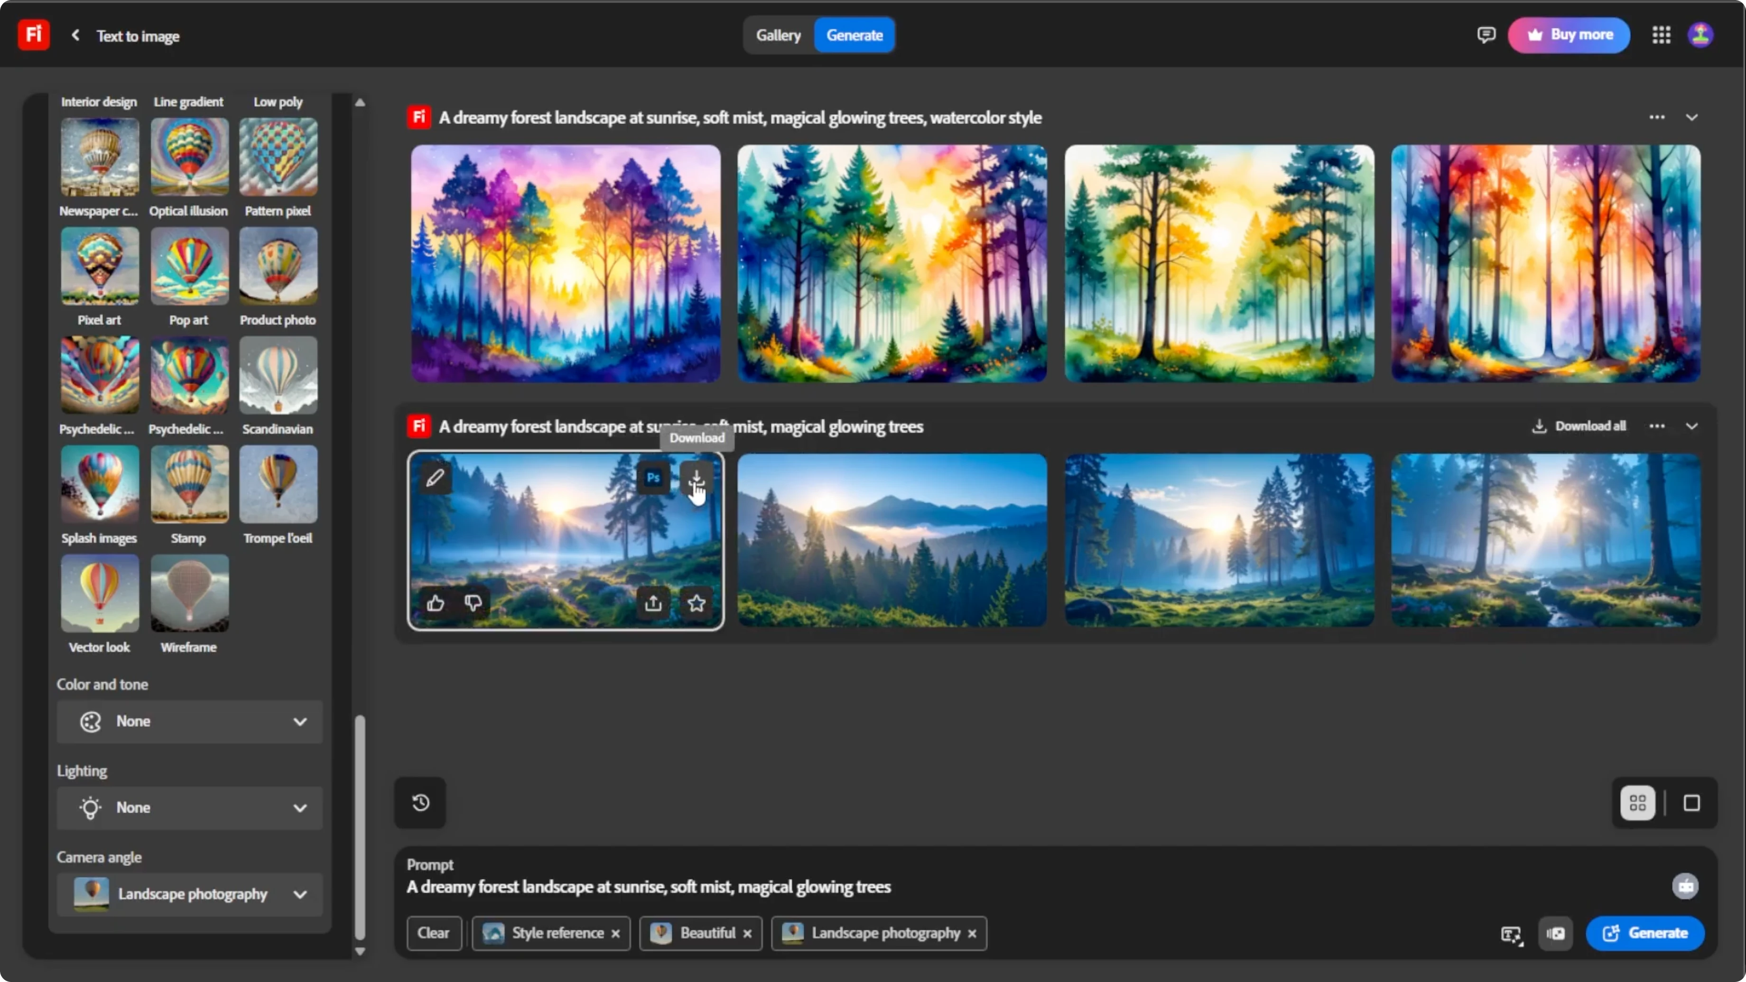This screenshot has height=982, width=1746.
Task: Switch to grid view layout
Action: pos(1637,802)
